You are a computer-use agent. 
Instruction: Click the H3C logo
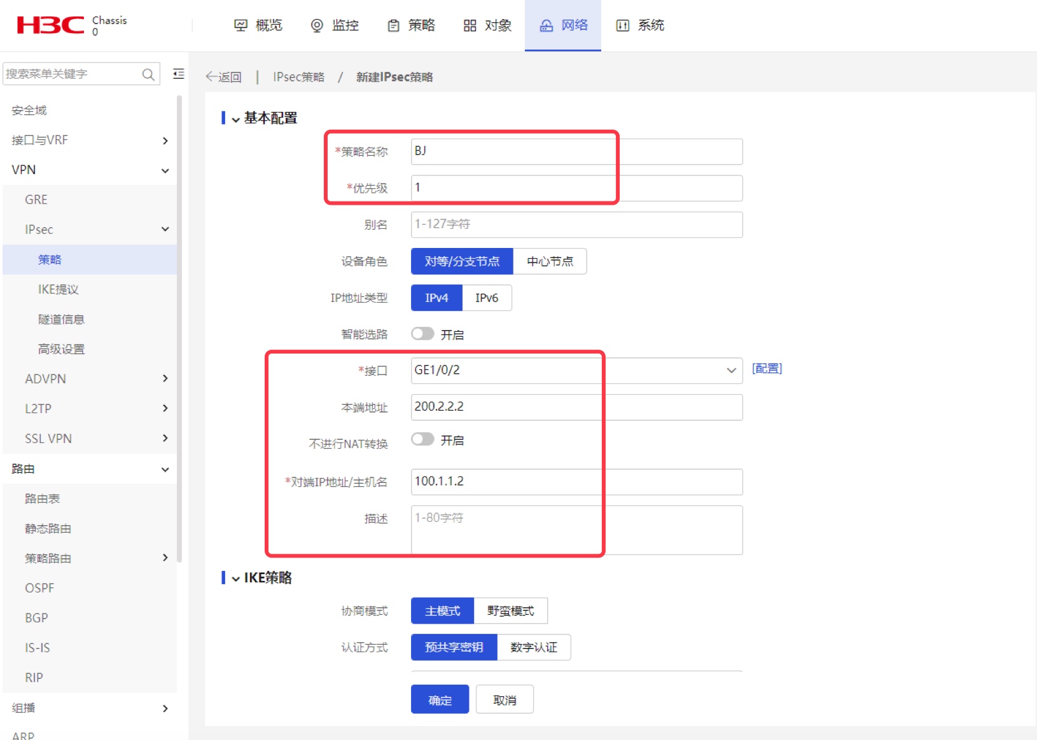coord(50,25)
